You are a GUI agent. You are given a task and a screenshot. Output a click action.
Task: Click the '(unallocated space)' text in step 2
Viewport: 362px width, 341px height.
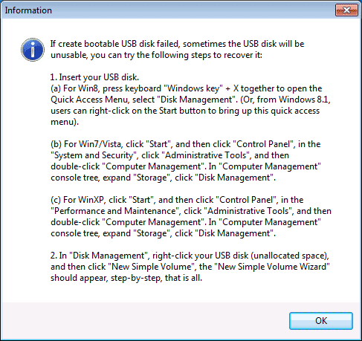coord(290,256)
